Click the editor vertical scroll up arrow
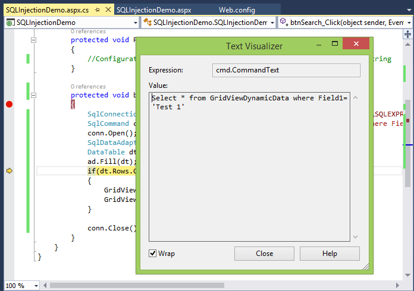This screenshot has width=414, height=291. pos(407,45)
